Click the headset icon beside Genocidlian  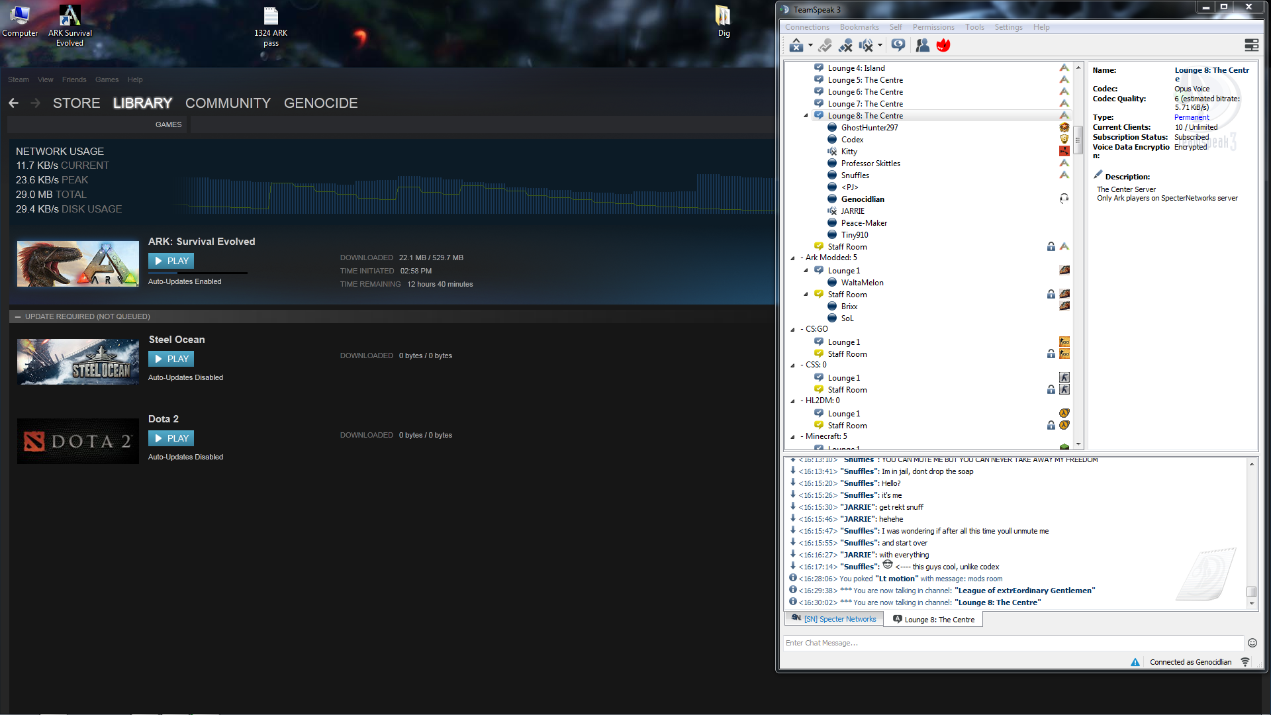[1064, 199]
